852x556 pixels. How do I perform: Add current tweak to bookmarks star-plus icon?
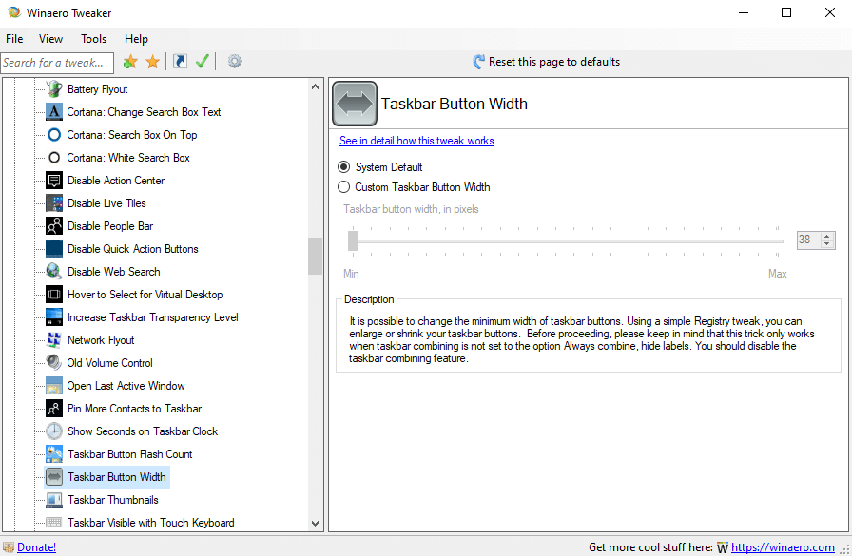coord(130,62)
